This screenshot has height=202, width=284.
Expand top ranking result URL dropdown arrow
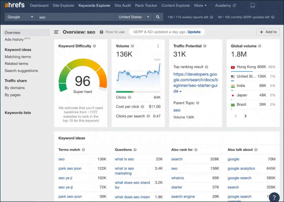180,92
